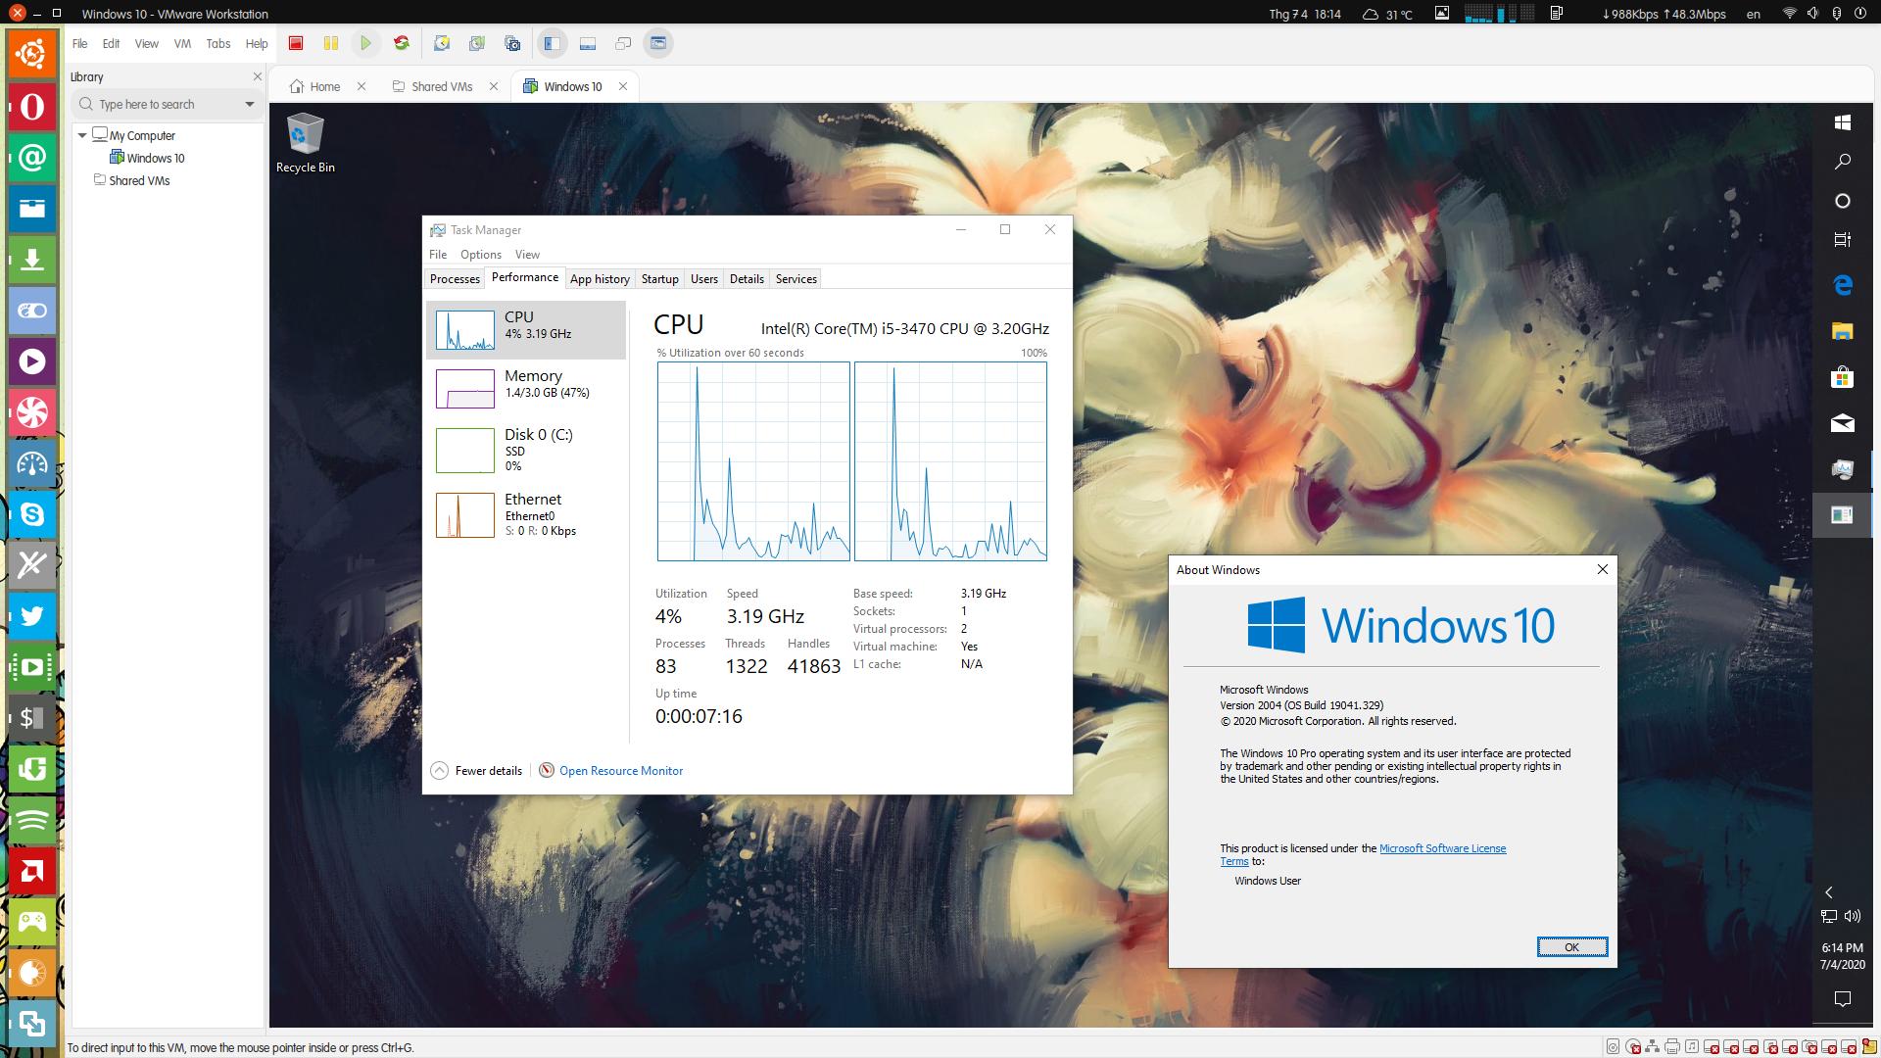Screen dimensions: 1881x1058
Task: Switch to the Startup tab
Action: pos(660,279)
